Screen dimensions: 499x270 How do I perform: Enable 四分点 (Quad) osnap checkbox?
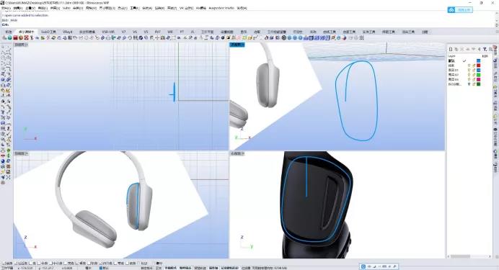[100, 264]
